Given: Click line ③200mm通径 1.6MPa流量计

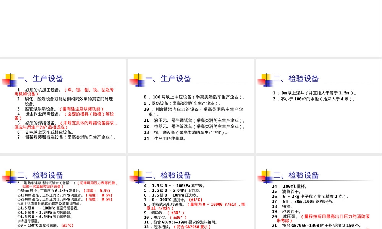Looking at the screenshot, I should tap(65, 199).
